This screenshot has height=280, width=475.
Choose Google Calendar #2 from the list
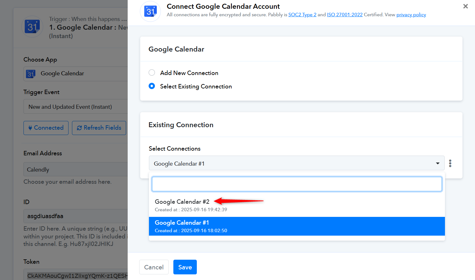pos(297,205)
